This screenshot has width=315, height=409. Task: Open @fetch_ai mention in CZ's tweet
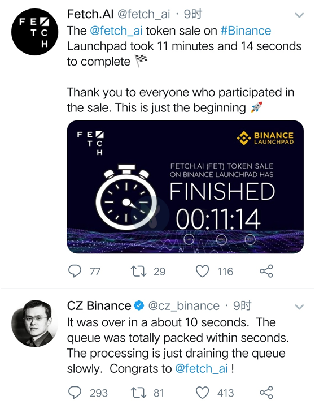(202, 369)
